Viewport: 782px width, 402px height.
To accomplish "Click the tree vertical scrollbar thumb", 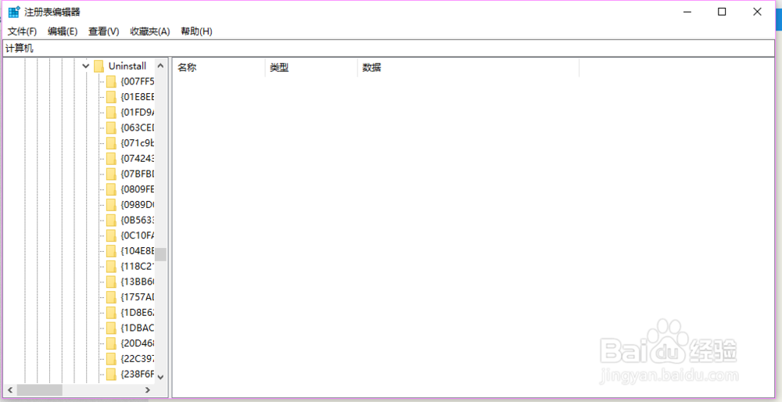I will click(160, 254).
